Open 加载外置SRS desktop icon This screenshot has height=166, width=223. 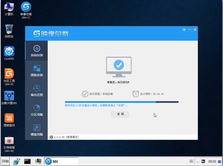tap(9, 98)
